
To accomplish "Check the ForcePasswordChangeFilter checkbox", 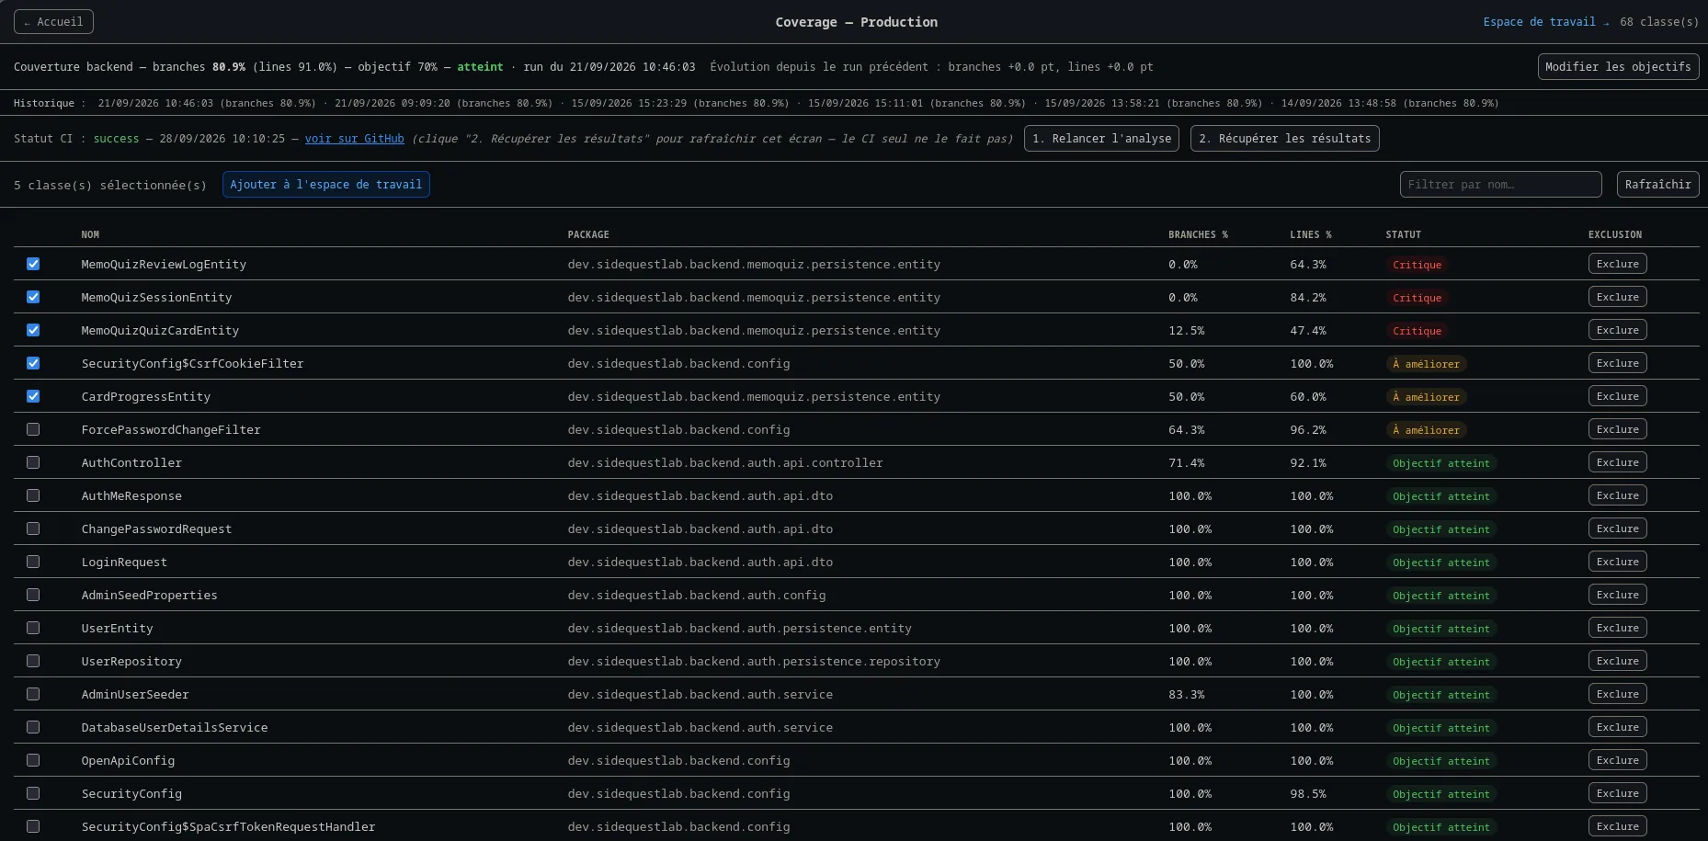I will pos(33,429).
